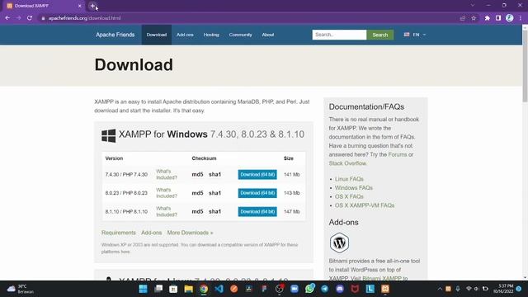Click the site lock icon in address bar

[x=43, y=18]
